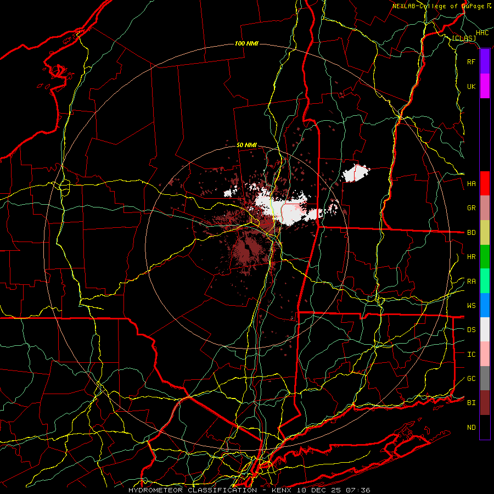Click the 'BI' legend label text
Screen dimensions: 494x494
471,403
